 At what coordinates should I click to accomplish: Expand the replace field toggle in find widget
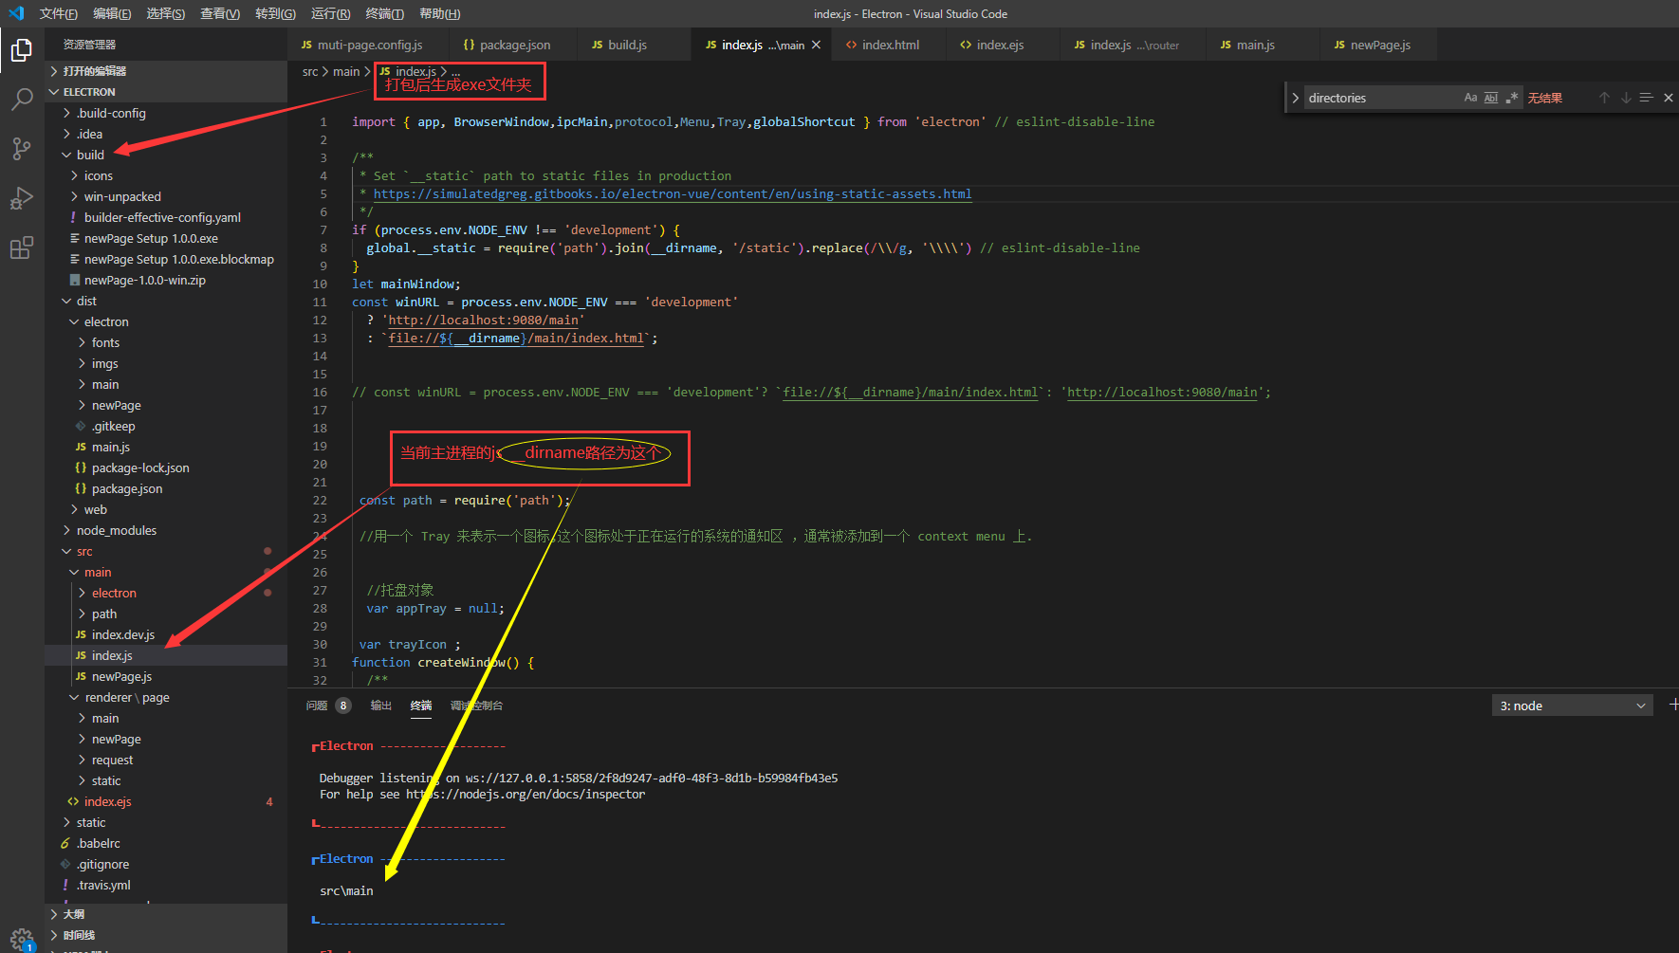coord(1295,98)
